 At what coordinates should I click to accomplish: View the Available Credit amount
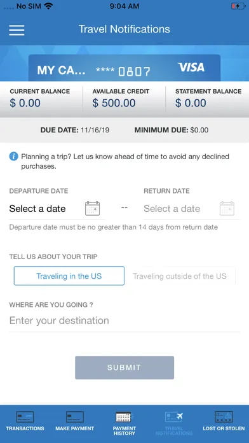click(114, 103)
